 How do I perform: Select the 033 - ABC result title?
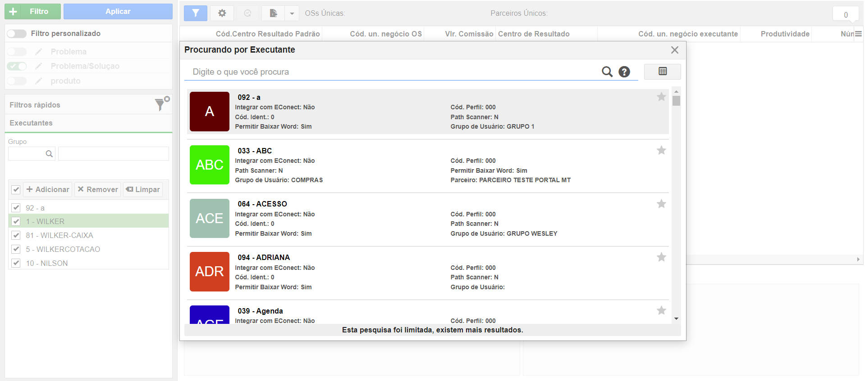click(x=255, y=151)
